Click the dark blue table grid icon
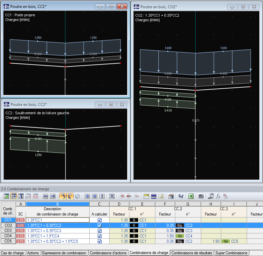Image resolution: width=263 pixels, height=256 pixels. (x=154, y=196)
